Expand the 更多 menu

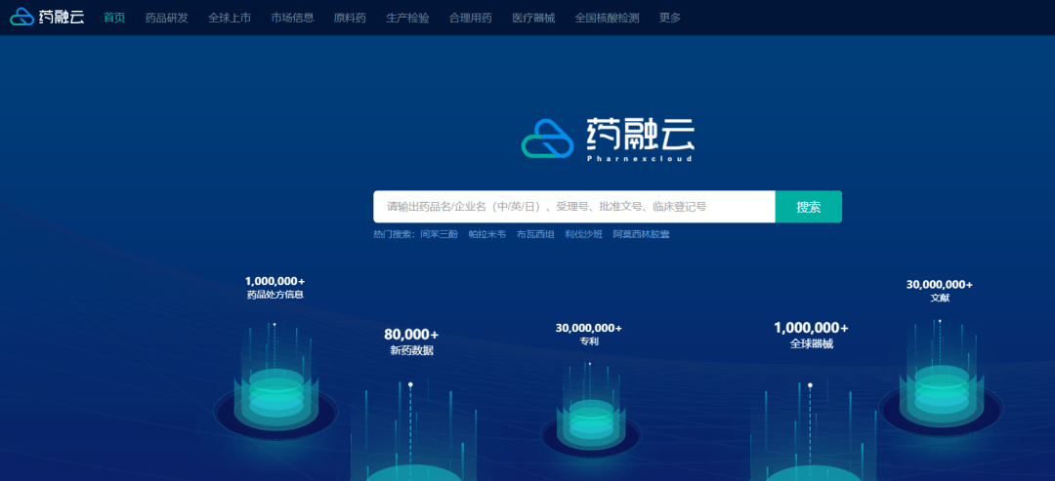coord(670,19)
